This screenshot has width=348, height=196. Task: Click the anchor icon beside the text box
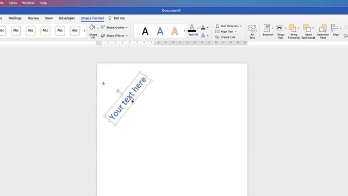click(103, 83)
